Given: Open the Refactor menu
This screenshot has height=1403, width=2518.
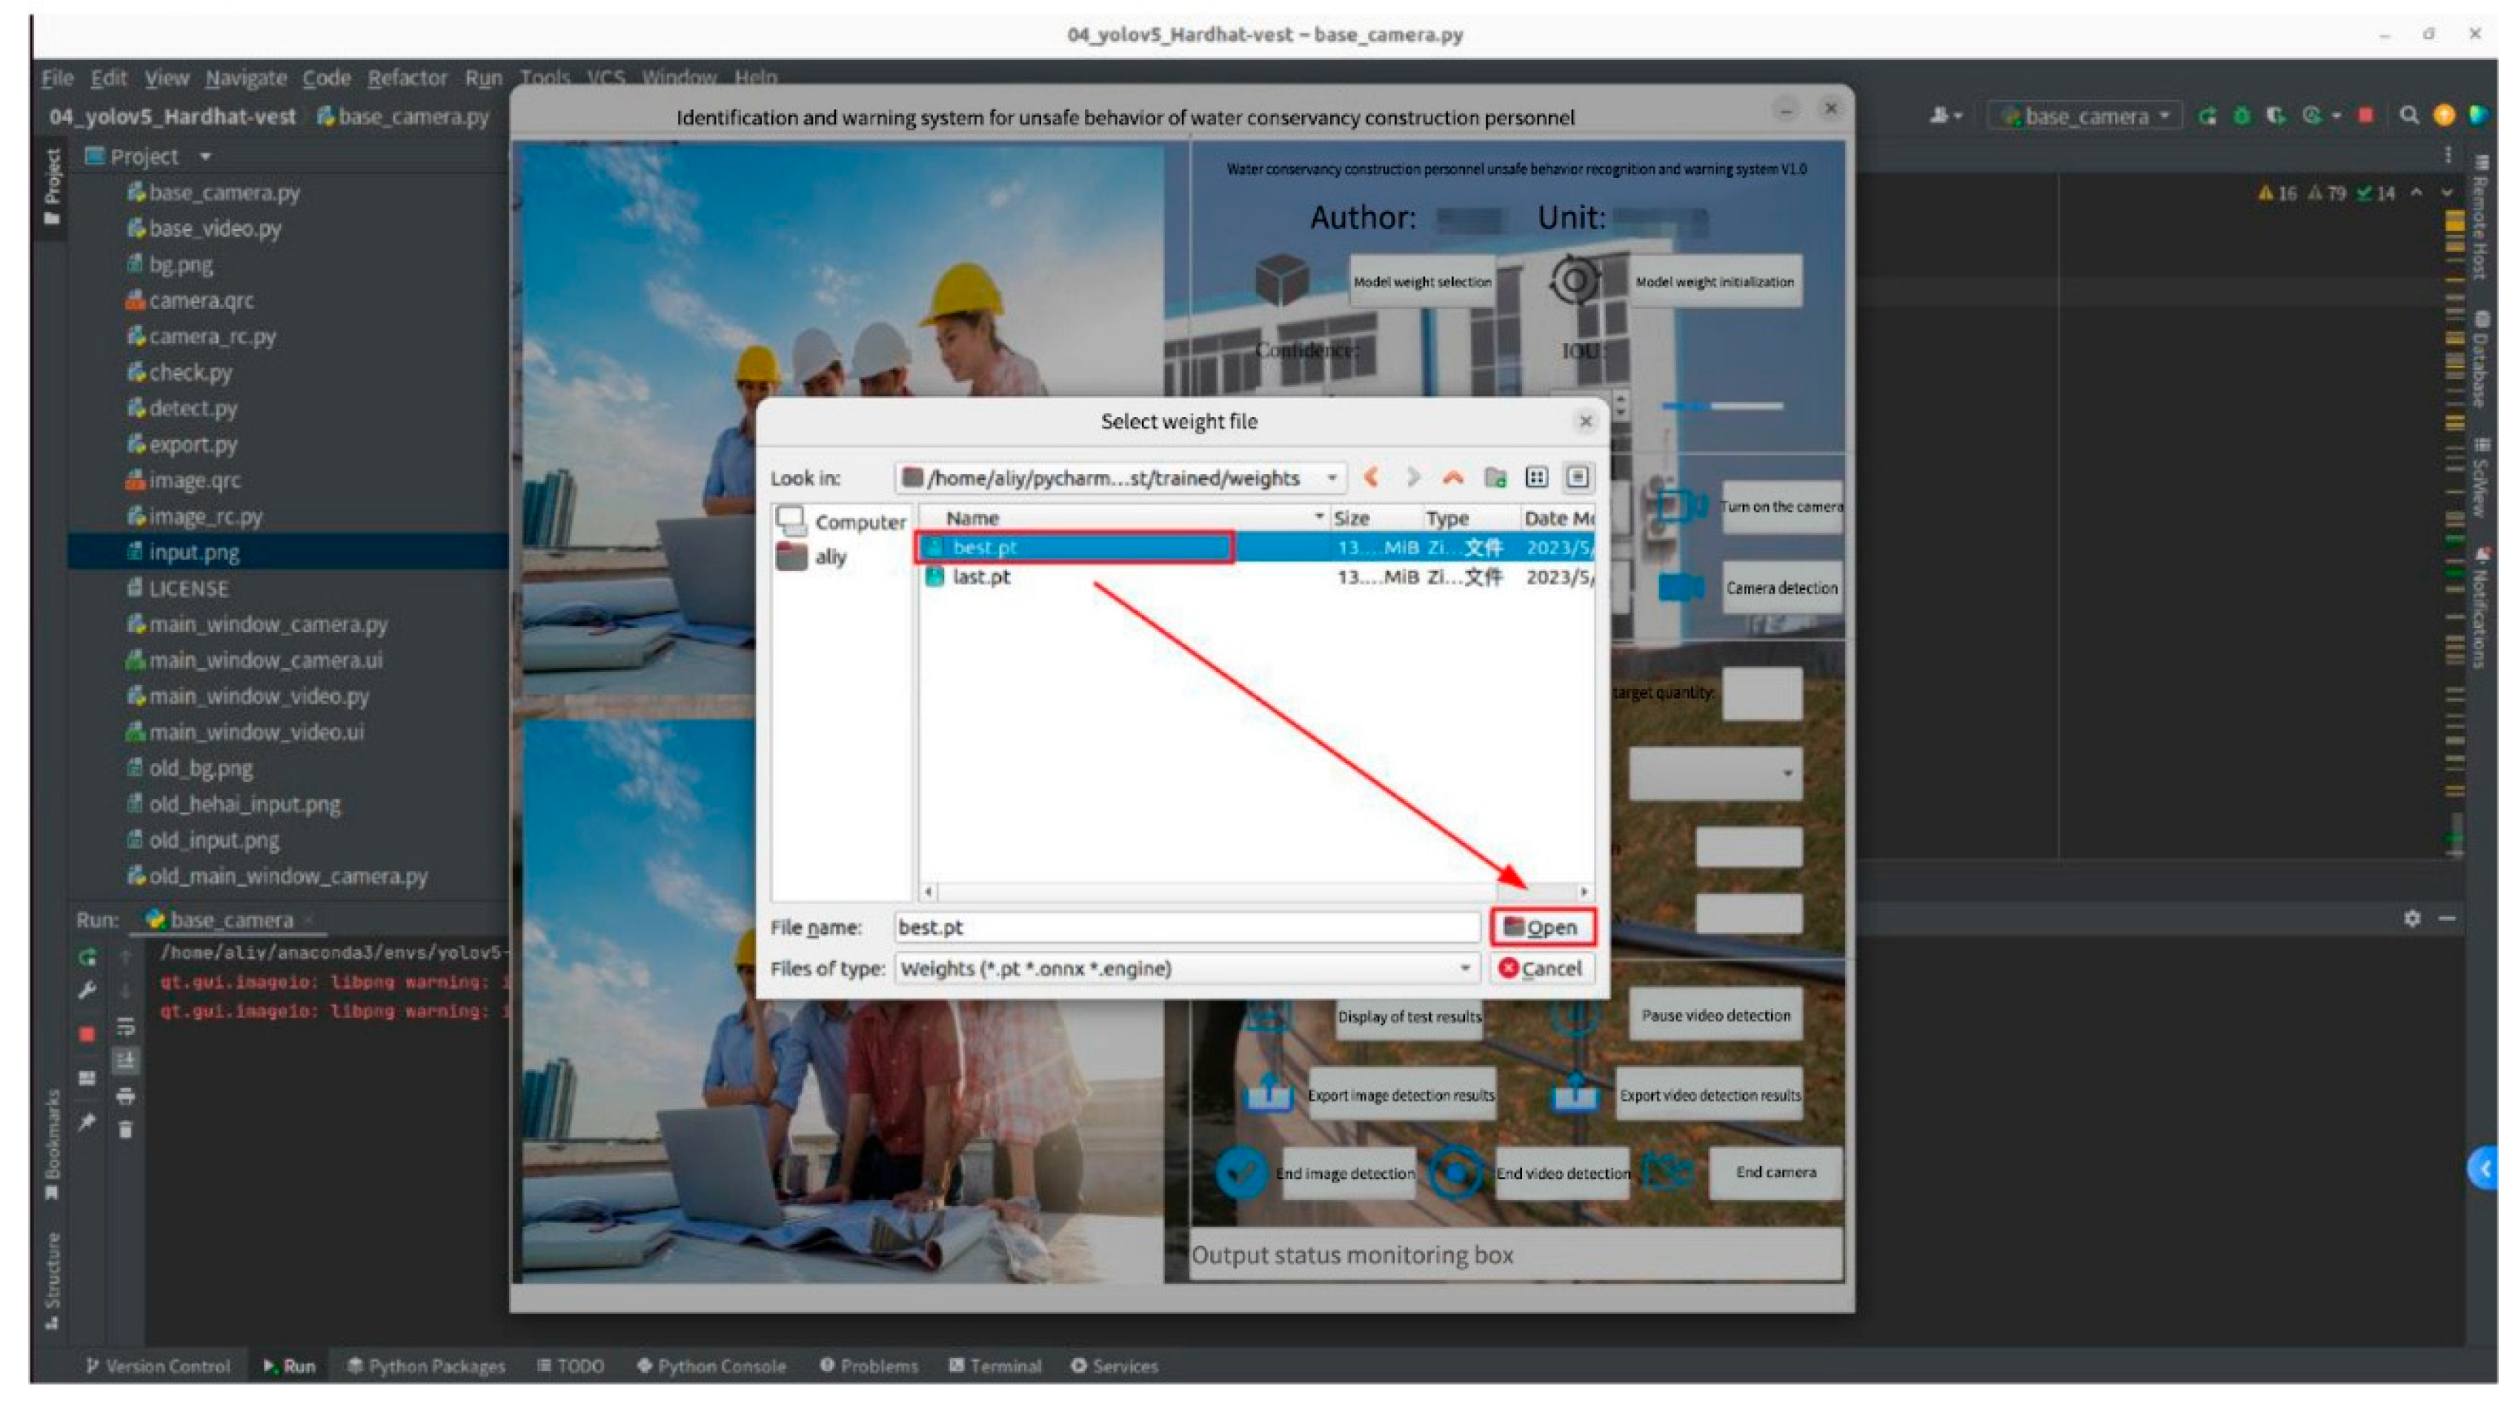Looking at the screenshot, I should coord(407,79).
